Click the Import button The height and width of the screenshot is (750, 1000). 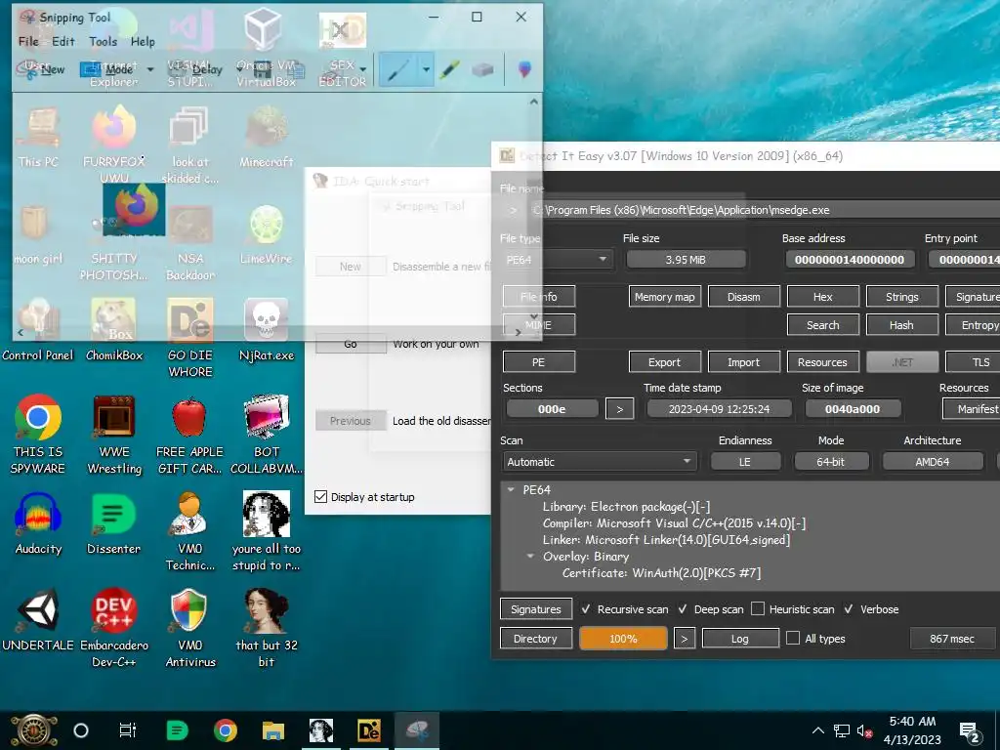[x=743, y=361]
